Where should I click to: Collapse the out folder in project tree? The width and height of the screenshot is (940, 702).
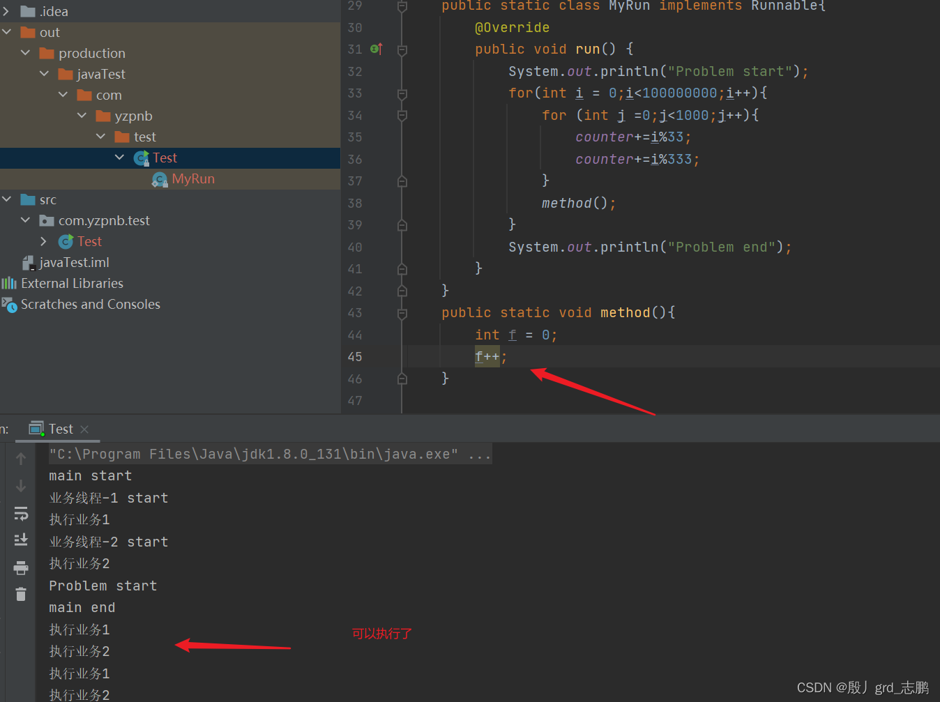click(x=7, y=32)
